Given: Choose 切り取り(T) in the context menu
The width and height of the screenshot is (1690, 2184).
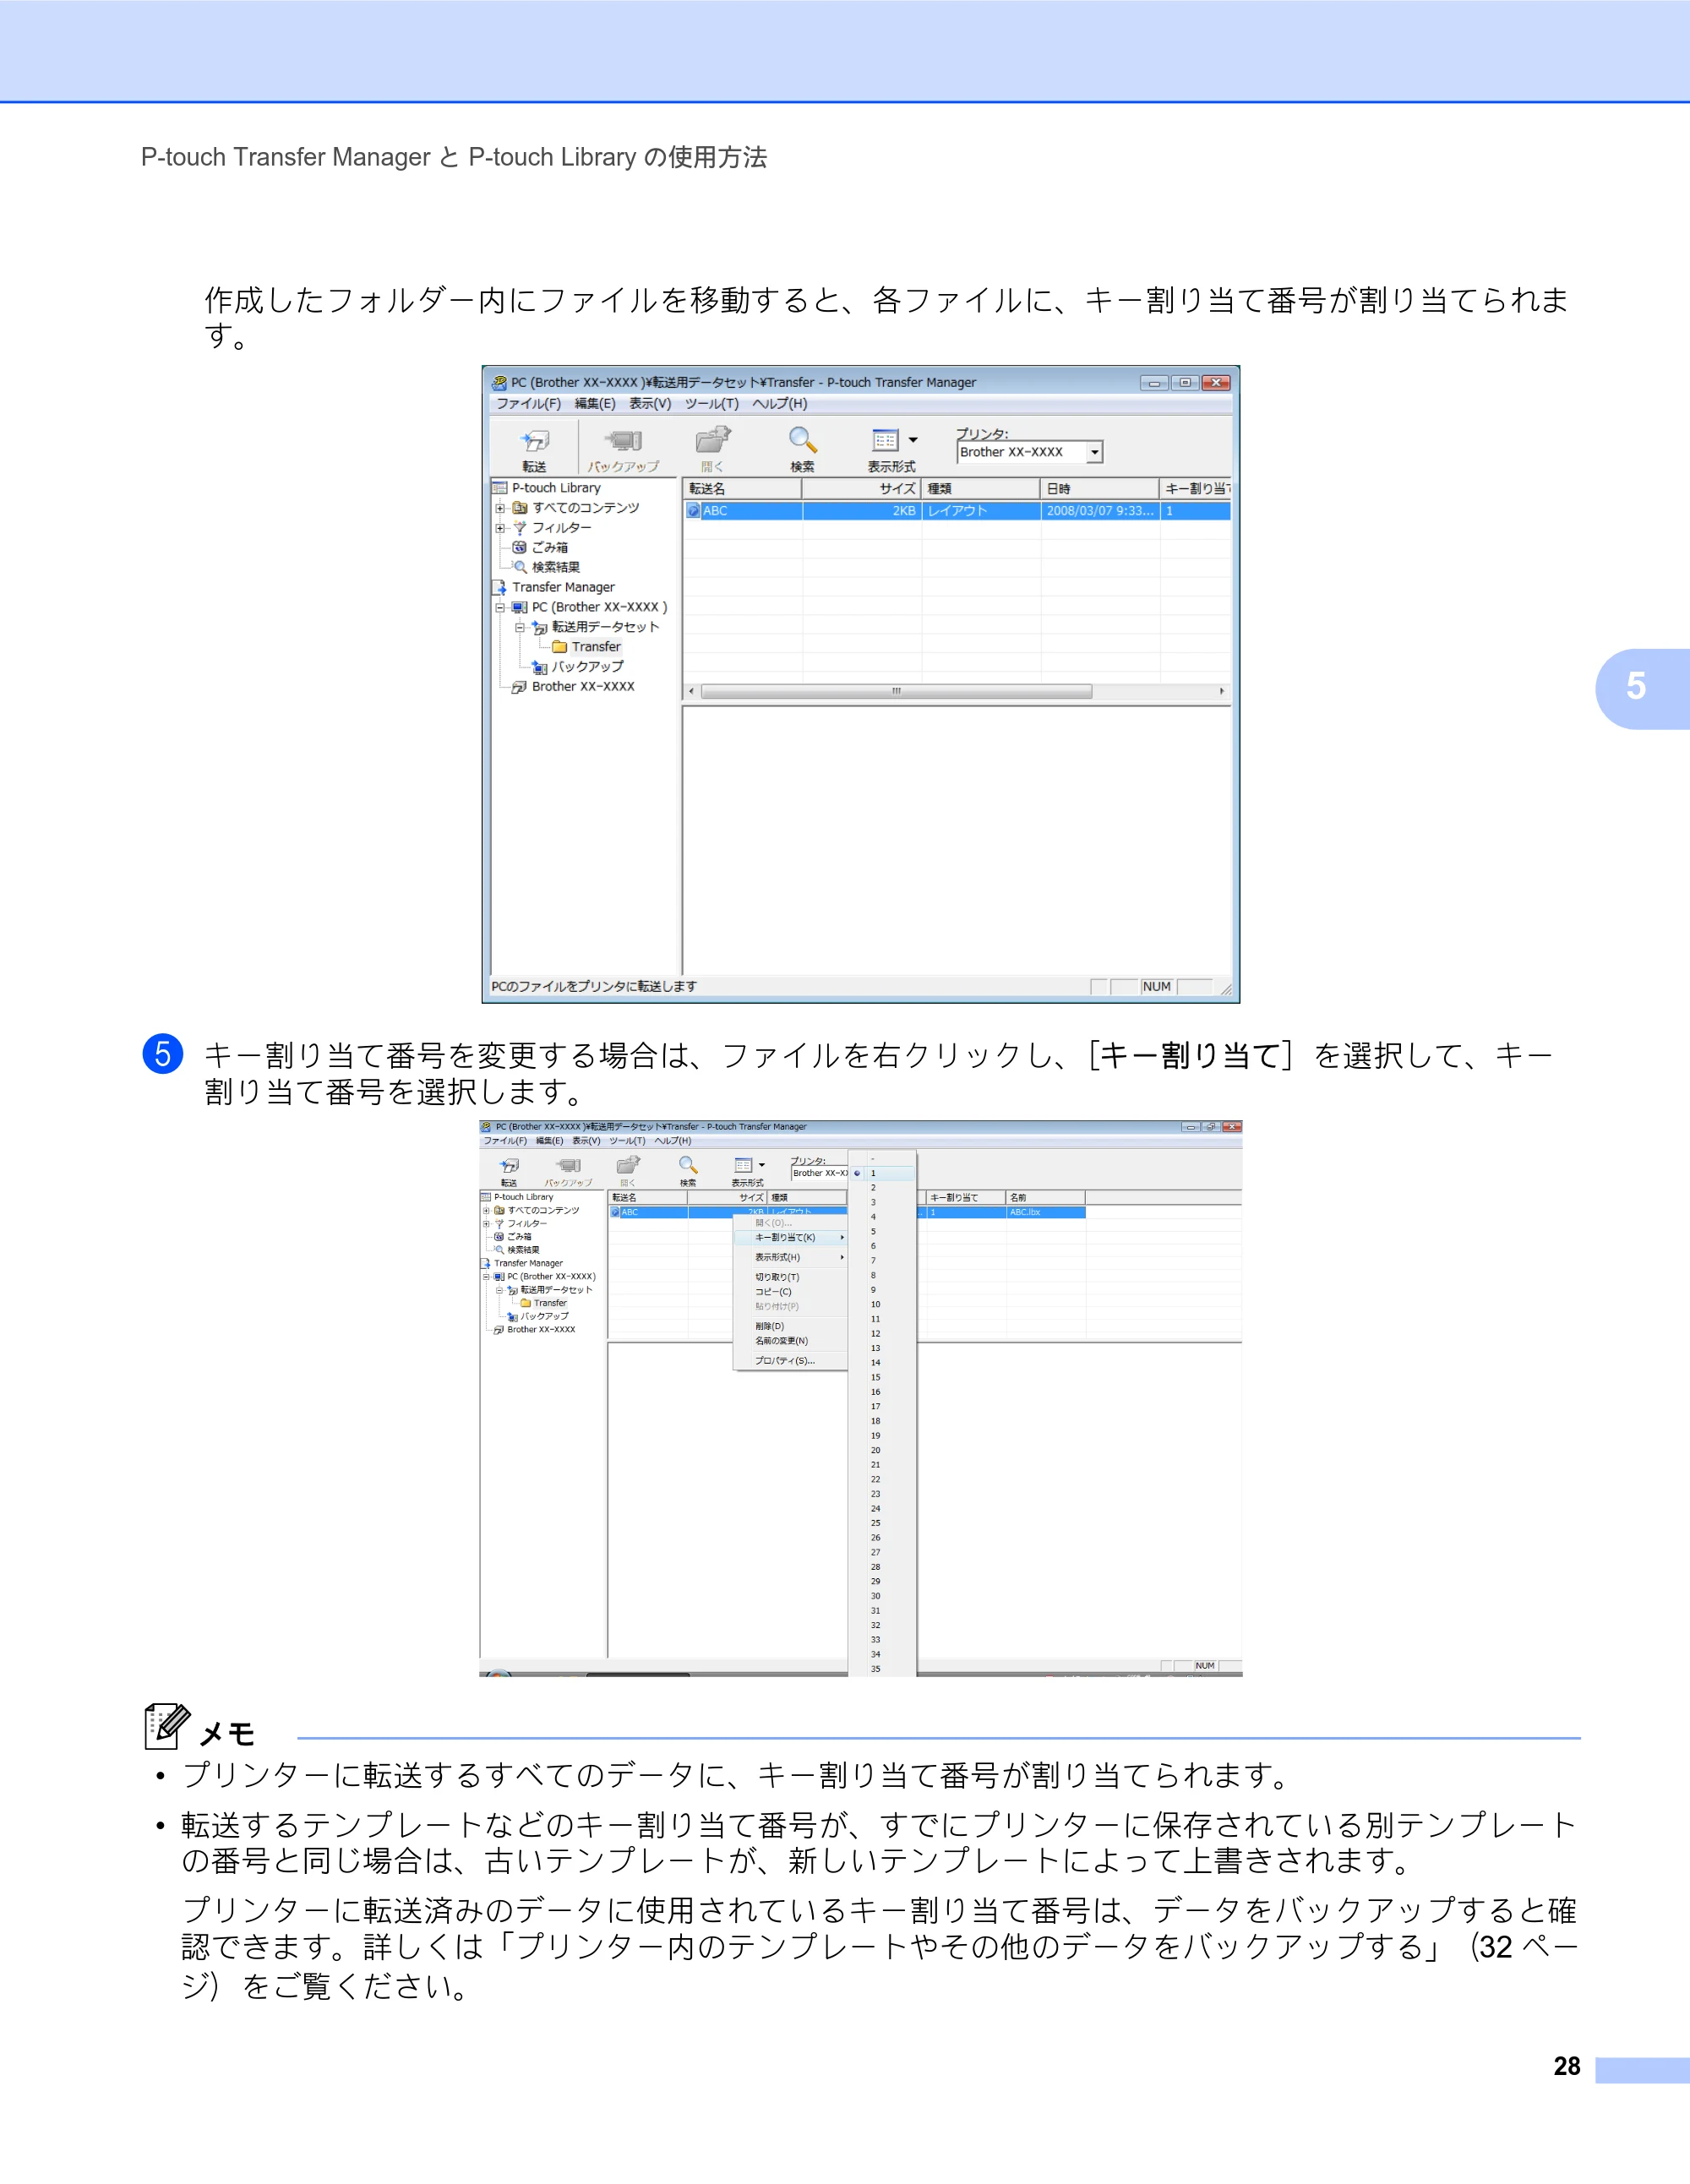Looking at the screenshot, I should 791,1277.
